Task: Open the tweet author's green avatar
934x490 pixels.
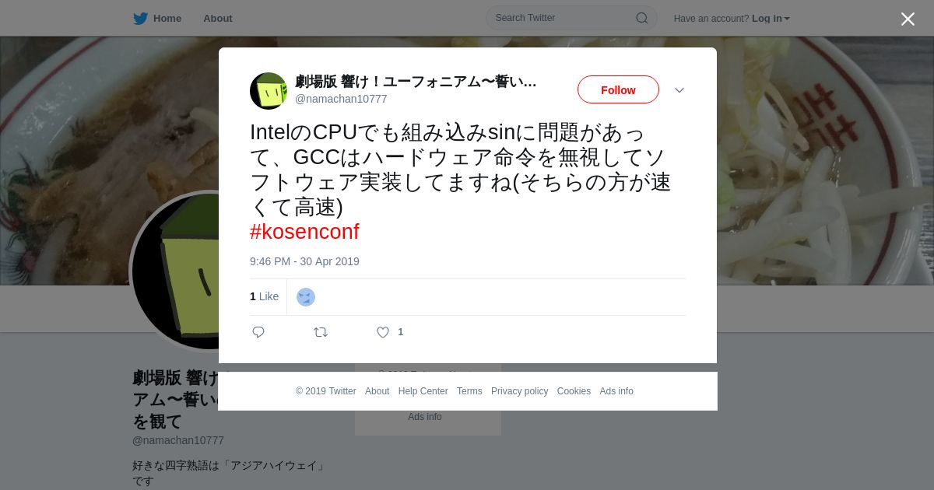Action: (269, 91)
